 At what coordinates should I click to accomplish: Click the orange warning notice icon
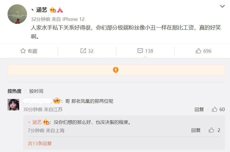coord(116,70)
